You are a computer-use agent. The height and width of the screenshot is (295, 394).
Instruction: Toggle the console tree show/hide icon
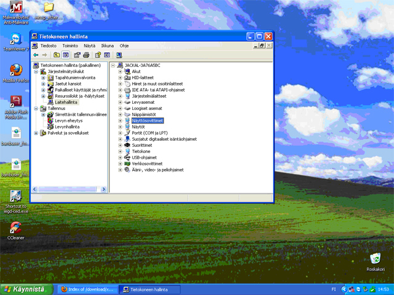click(66, 55)
